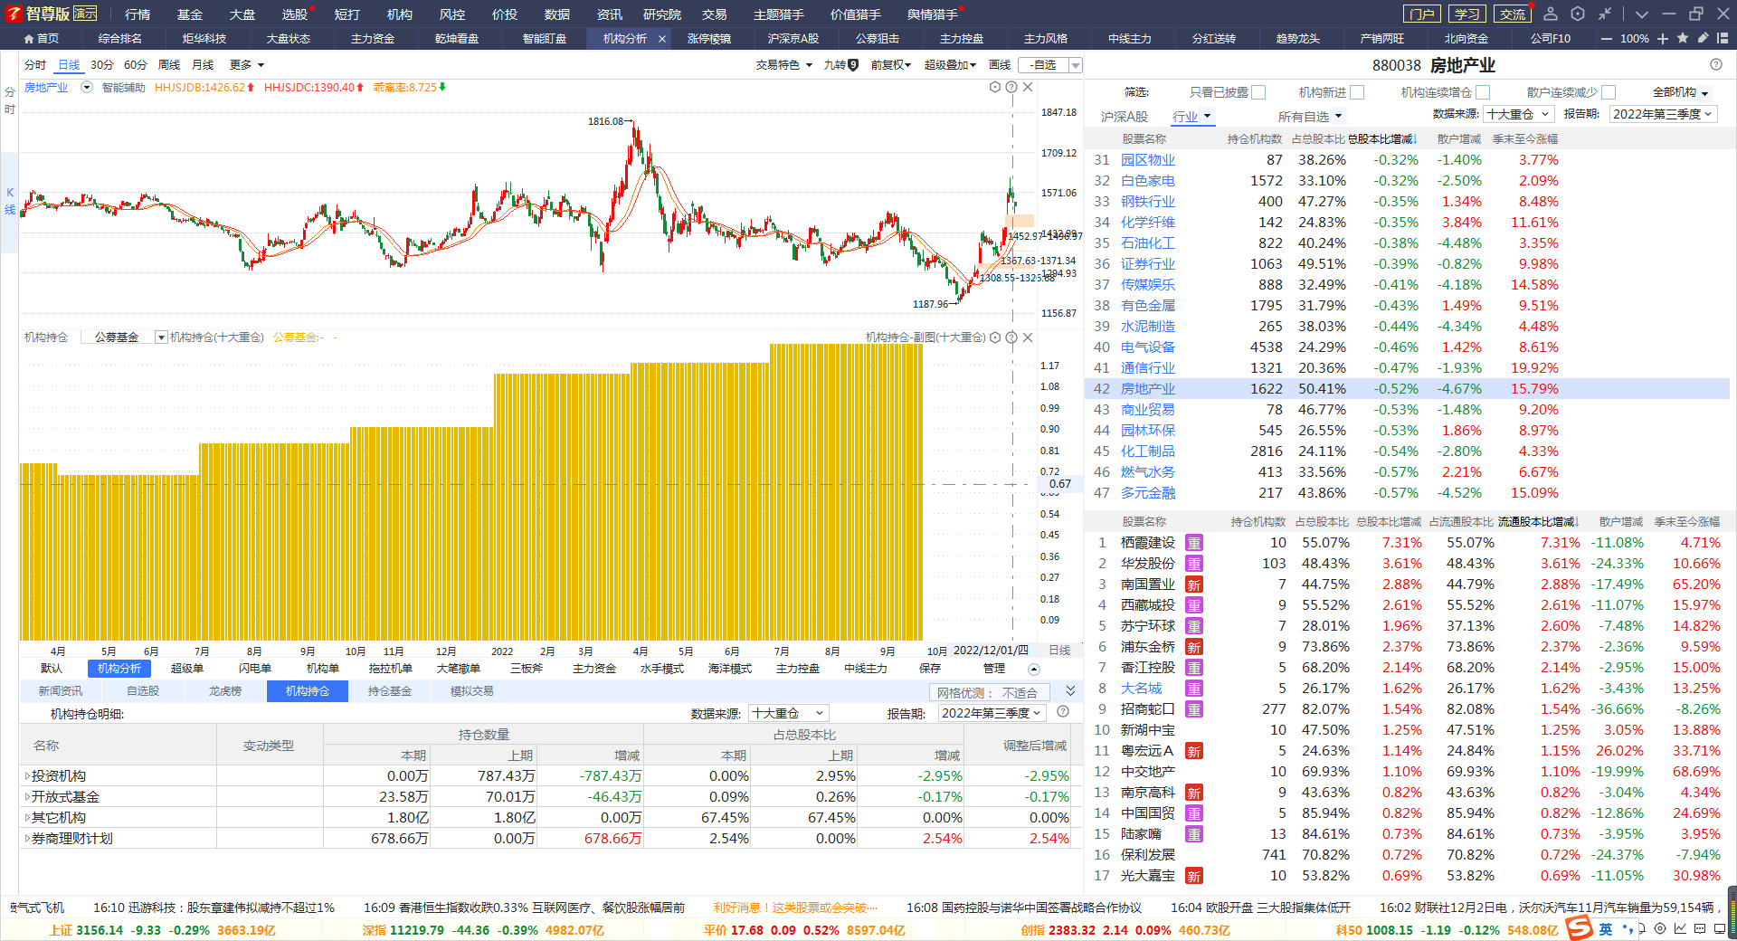Open the upper 数据来源 十大重仓 dropdown

[x=1518, y=114]
